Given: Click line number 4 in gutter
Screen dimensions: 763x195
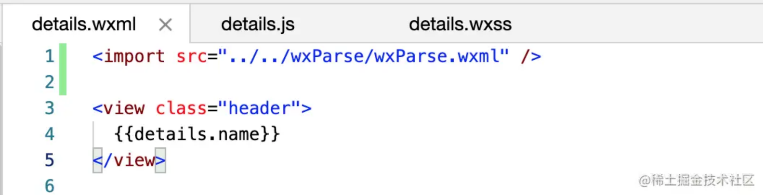Looking at the screenshot, I should [49, 134].
